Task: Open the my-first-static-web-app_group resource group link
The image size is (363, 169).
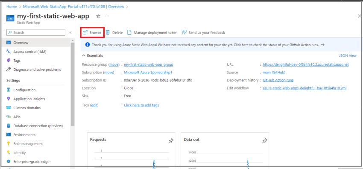Action: (149, 64)
